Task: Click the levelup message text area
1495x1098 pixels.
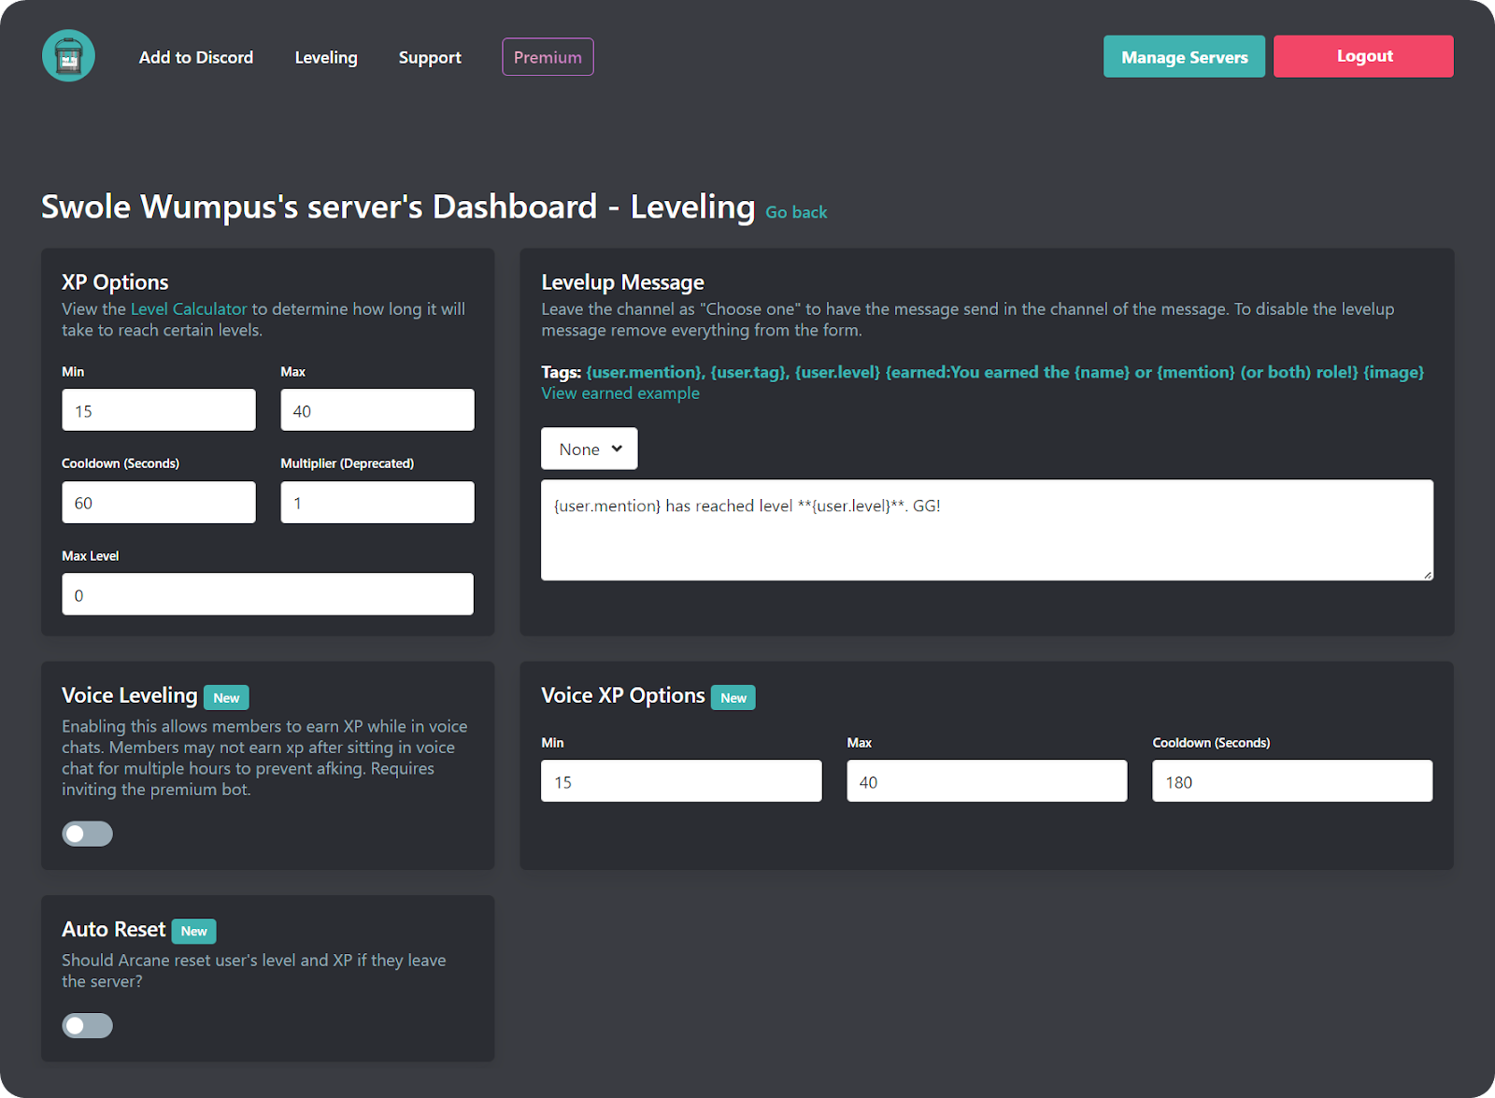Action: tap(986, 530)
